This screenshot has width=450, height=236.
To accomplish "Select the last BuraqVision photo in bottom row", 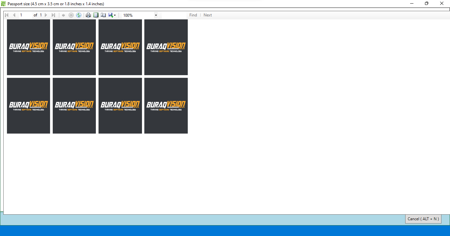I will (x=166, y=106).
